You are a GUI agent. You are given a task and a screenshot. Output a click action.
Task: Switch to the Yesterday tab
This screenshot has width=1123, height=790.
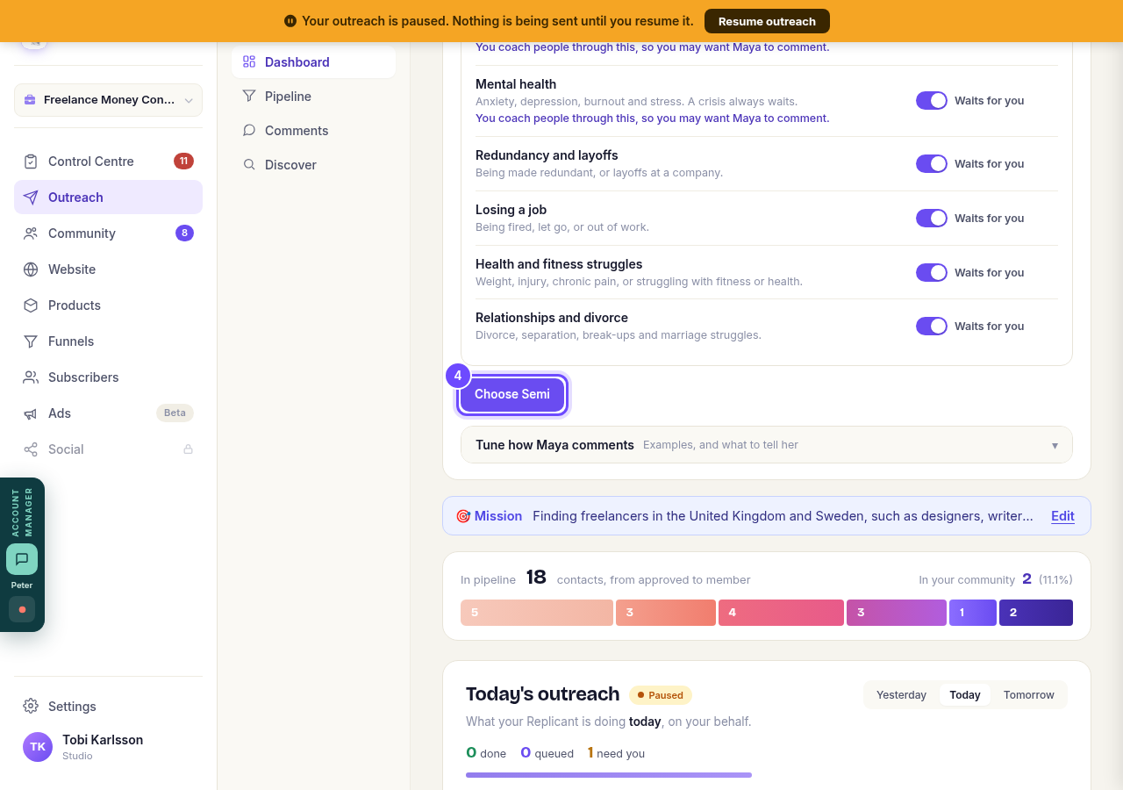(901, 695)
